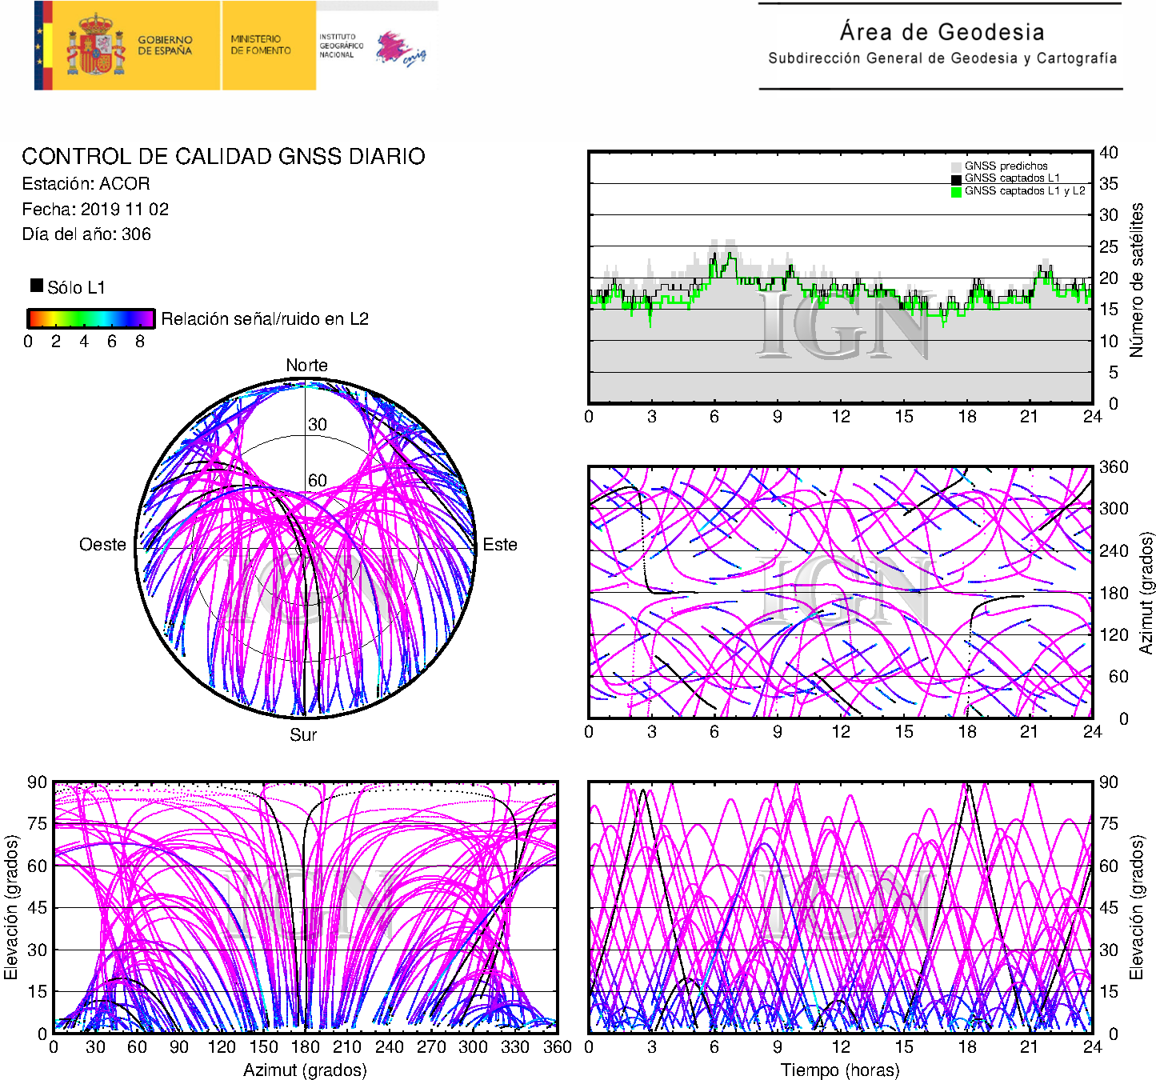Click the '8' tick under the color bar
The image size is (1156, 1080).
[x=140, y=342]
